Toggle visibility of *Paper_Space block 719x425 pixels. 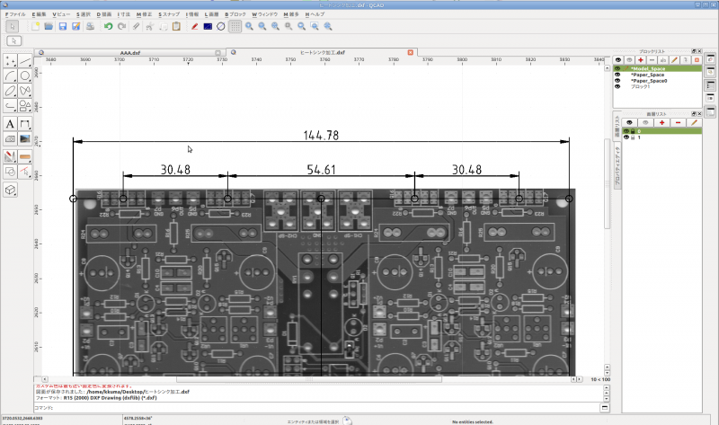(617, 75)
